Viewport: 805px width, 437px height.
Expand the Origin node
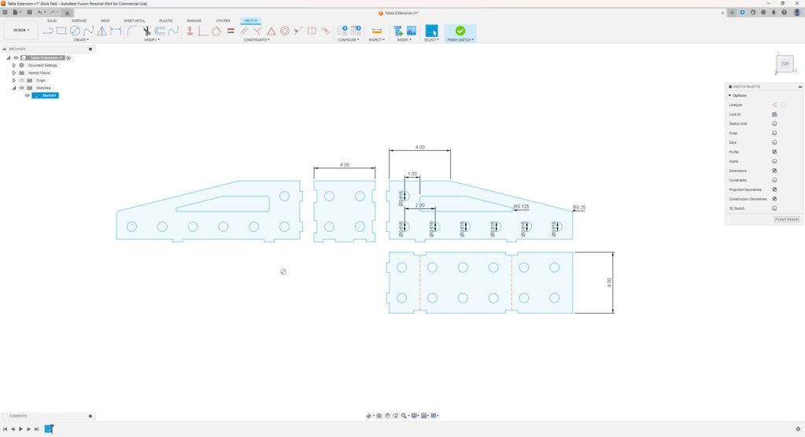[14, 80]
